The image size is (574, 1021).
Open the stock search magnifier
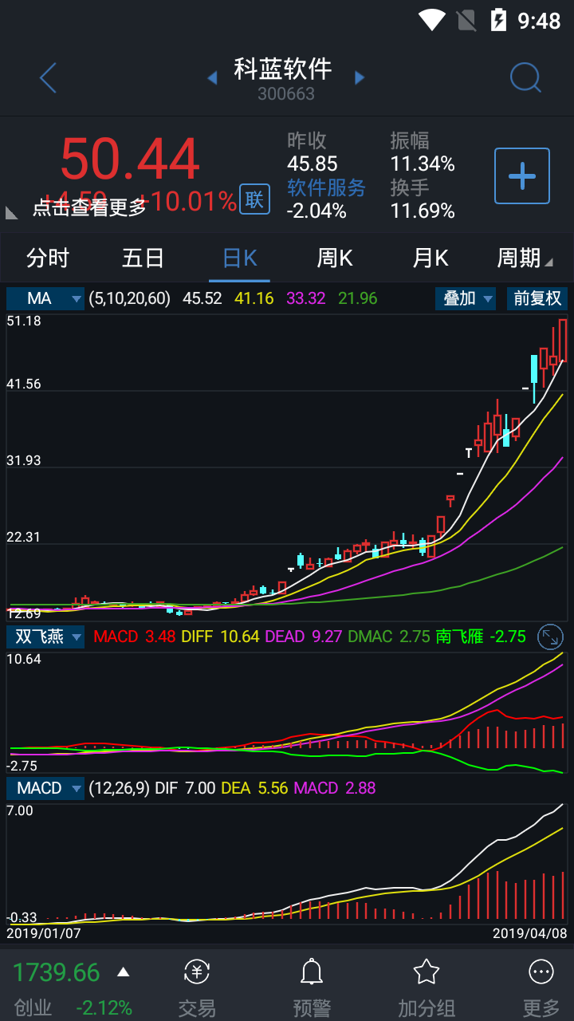(x=525, y=78)
